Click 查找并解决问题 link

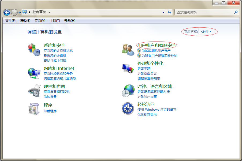55,61
